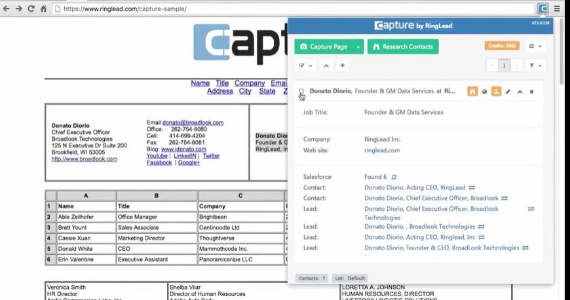Go to next page of contacts
Viewport: 570px width, 300px height.
pyautogui.click(x=516, y=66)
